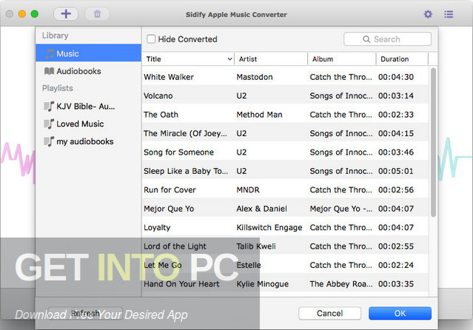Click The Abbey Roa... album cell
Image resolution: width=473 pixels, height=330 pixels.
(341, 284)
